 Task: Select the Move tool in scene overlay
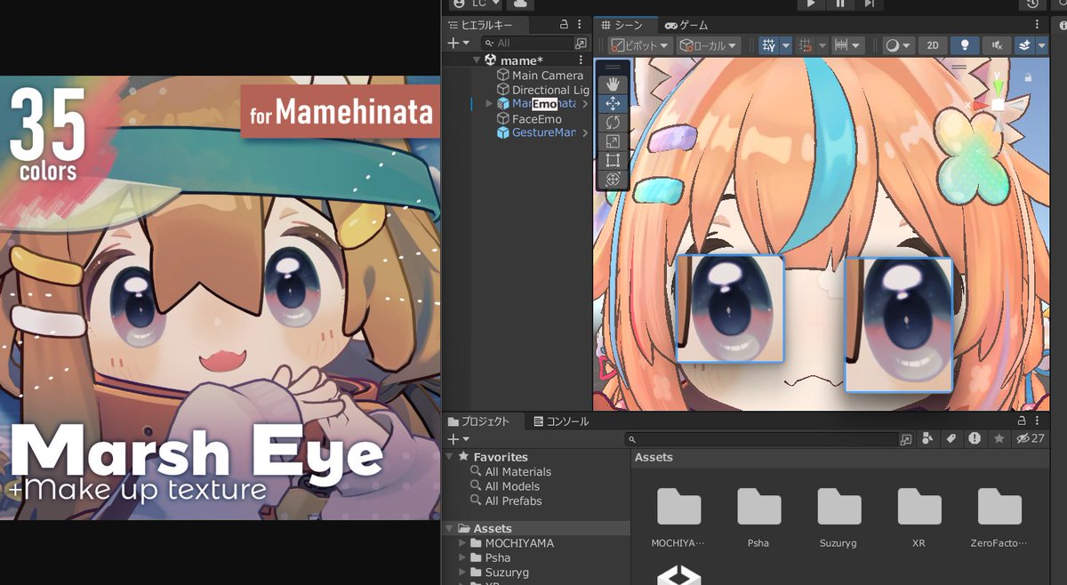tap(613, 104)
